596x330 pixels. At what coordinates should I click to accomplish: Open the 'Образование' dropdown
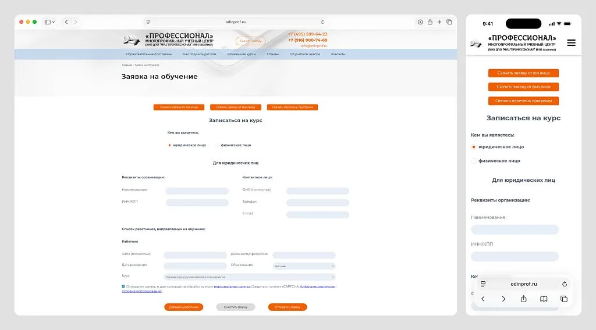click(304, 266)
